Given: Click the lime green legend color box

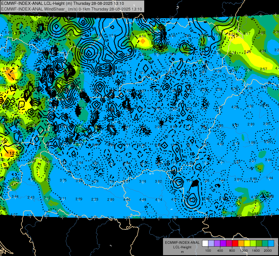Looking at the screenshot, I should pos(253,243).
